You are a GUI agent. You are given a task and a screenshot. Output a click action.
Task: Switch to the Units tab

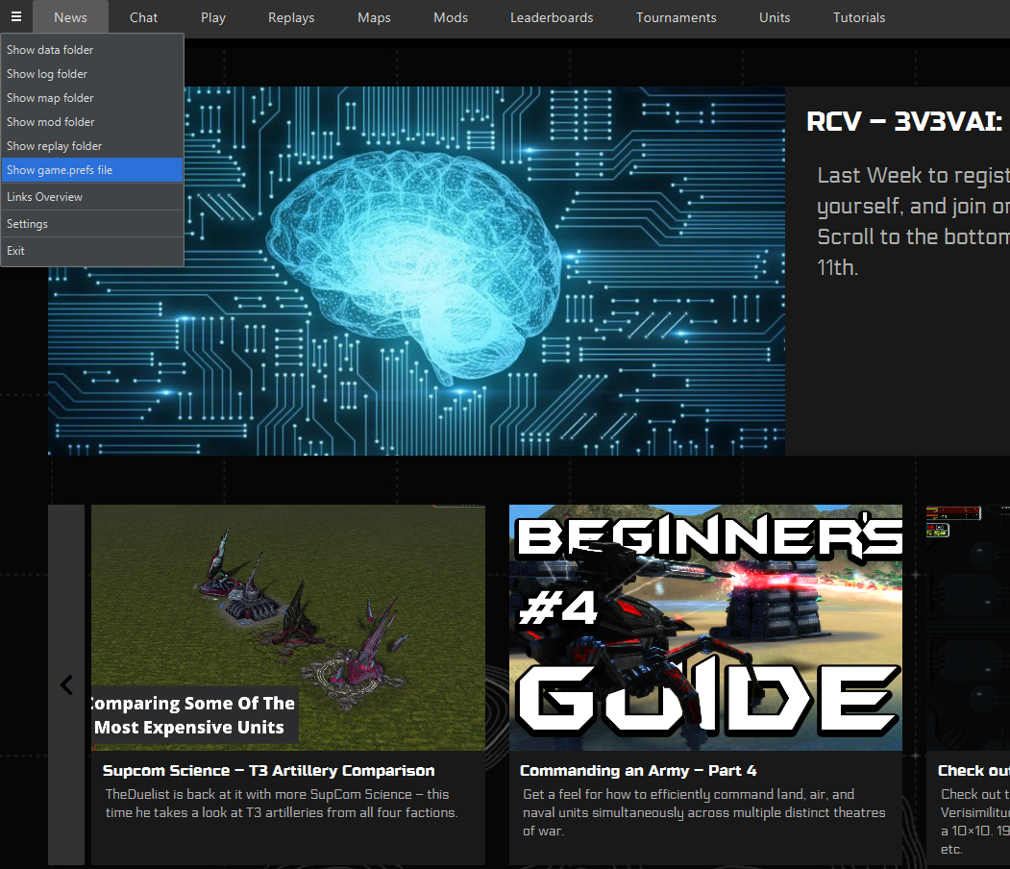tap(775, 17)
